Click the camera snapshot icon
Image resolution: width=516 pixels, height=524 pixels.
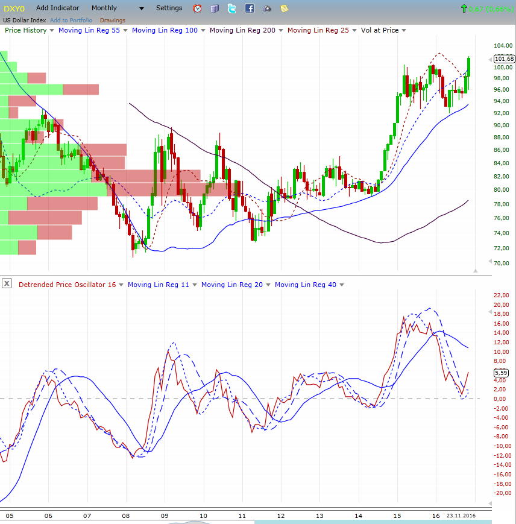pos(267,8)
